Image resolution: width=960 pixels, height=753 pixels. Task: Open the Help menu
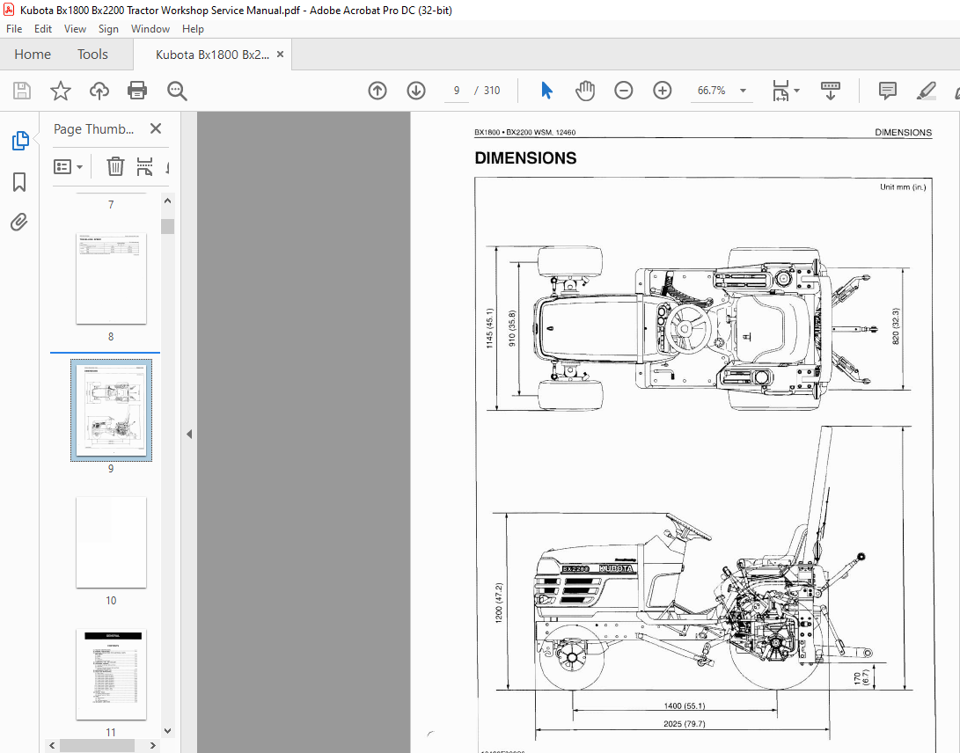[193, 29]
